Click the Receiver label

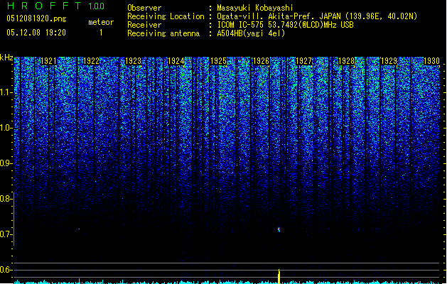click(x=144, y=25)
